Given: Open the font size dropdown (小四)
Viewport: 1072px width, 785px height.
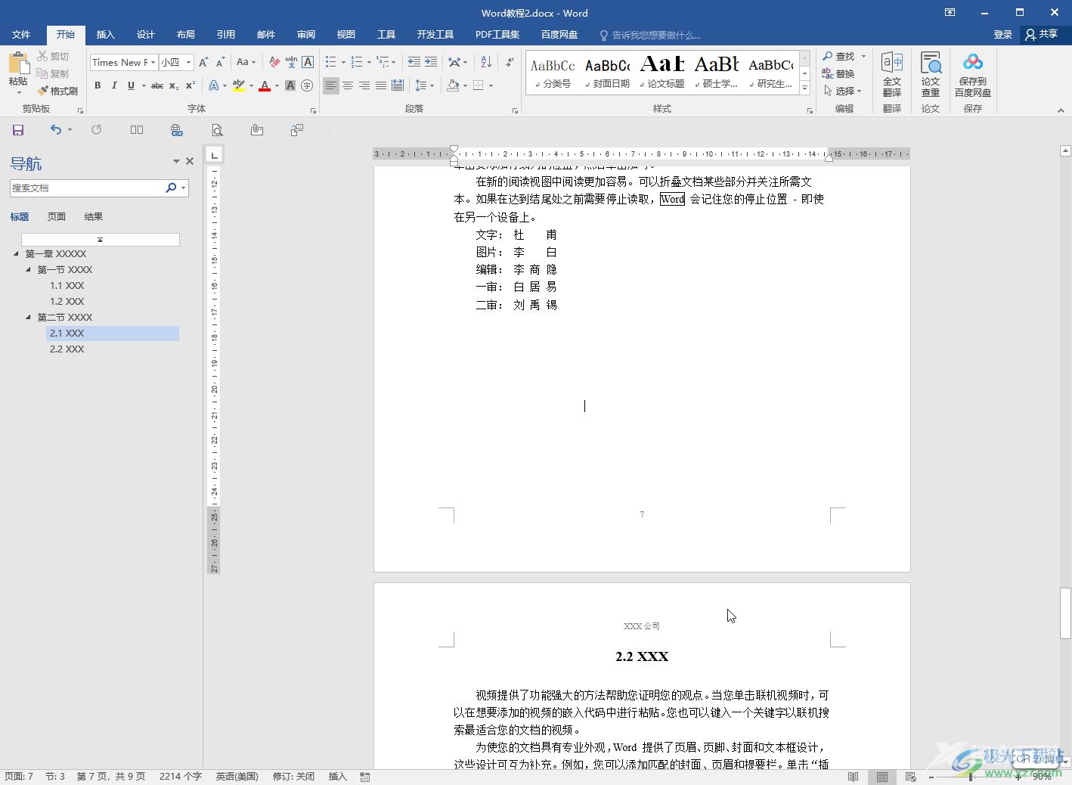Looking at the screenshot, I should coord(188,62).
